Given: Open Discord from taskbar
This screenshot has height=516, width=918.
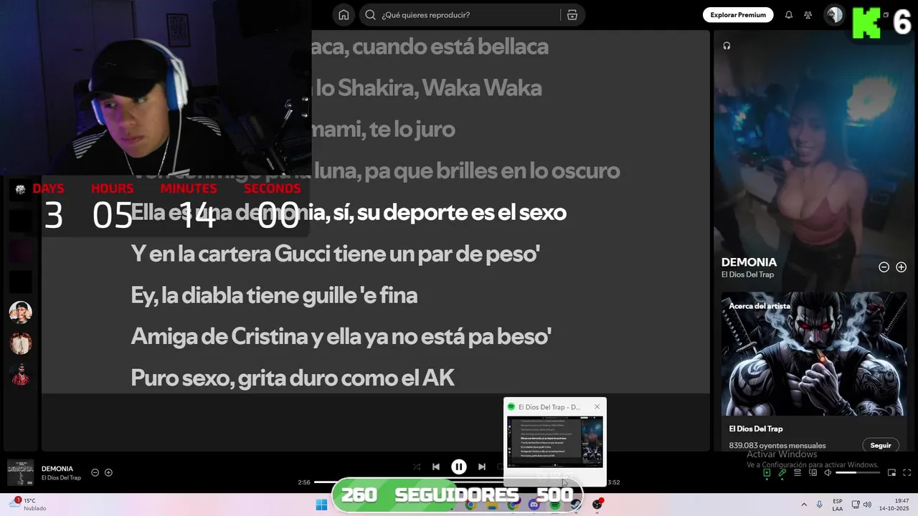Looking at the screenshot, I should (x=534, y=505).
